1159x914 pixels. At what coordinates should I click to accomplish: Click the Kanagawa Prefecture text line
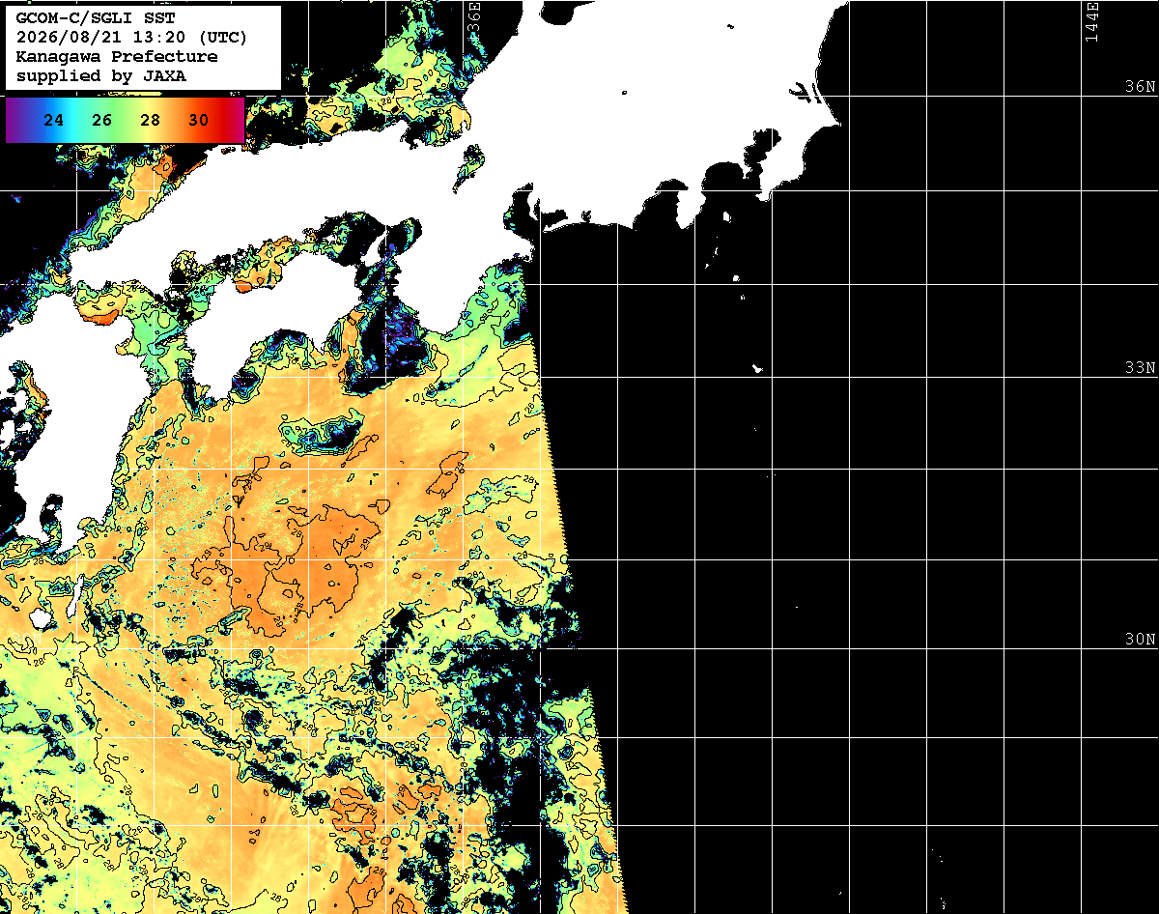(x=117, y=57)
